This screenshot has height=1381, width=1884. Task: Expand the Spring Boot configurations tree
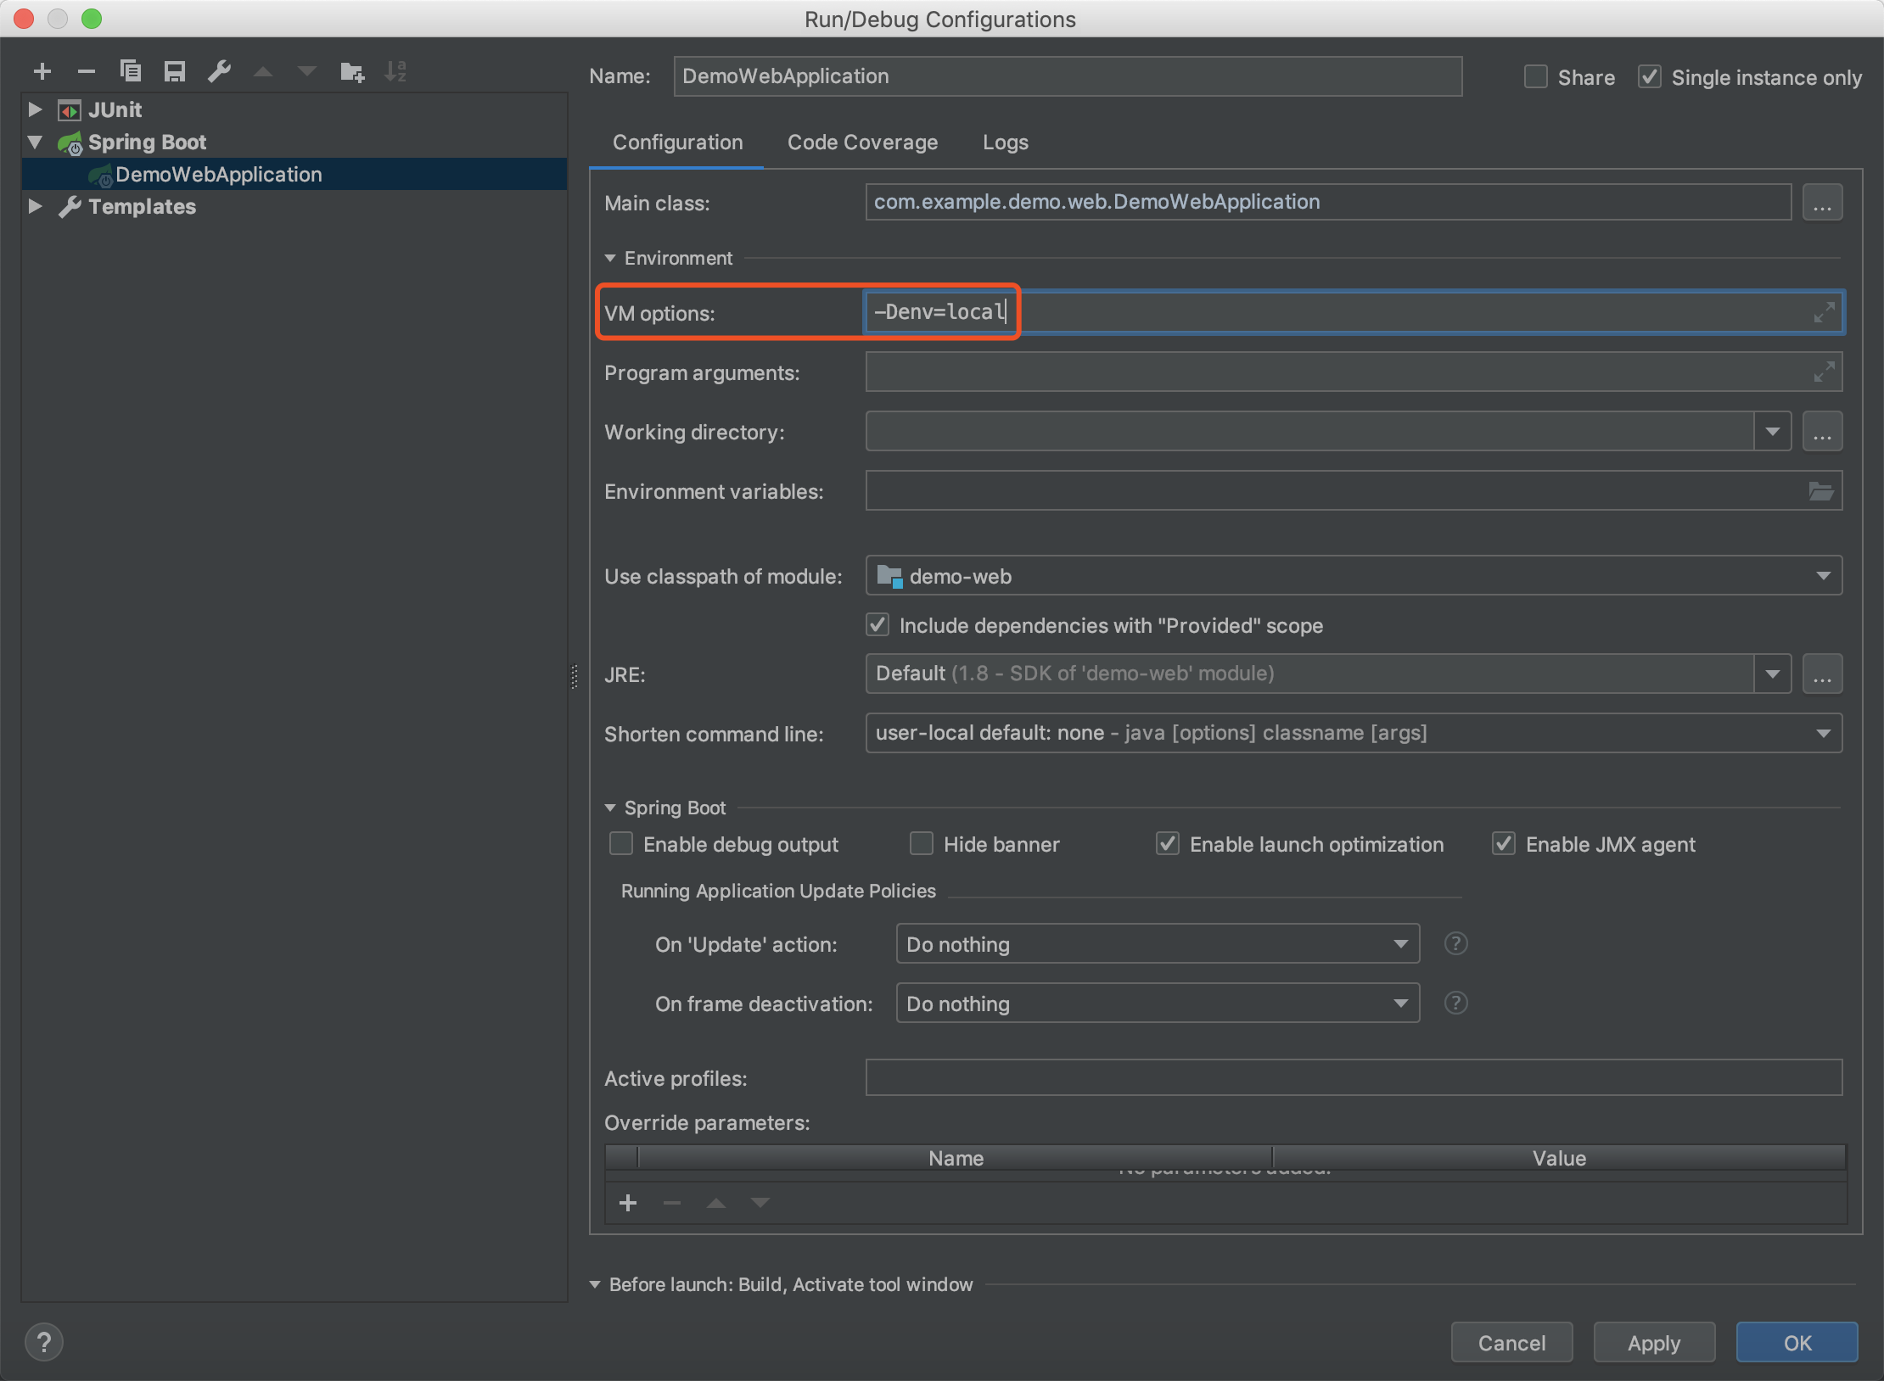pyautogui.click(x=32, y=142)
